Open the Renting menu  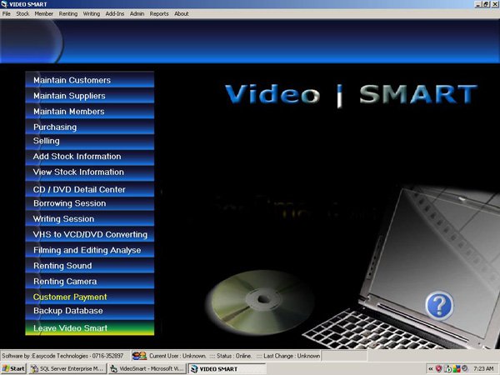(x=67, y=14)
